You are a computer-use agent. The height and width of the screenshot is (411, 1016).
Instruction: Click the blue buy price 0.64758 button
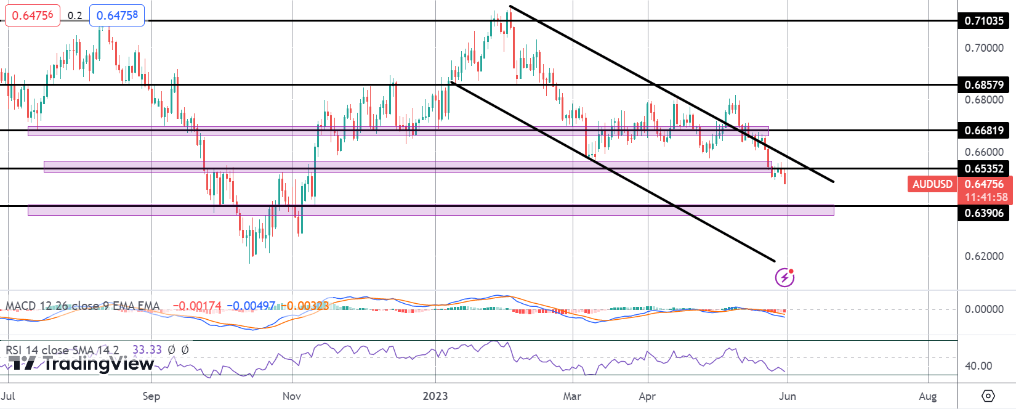(x=117, y=15)
